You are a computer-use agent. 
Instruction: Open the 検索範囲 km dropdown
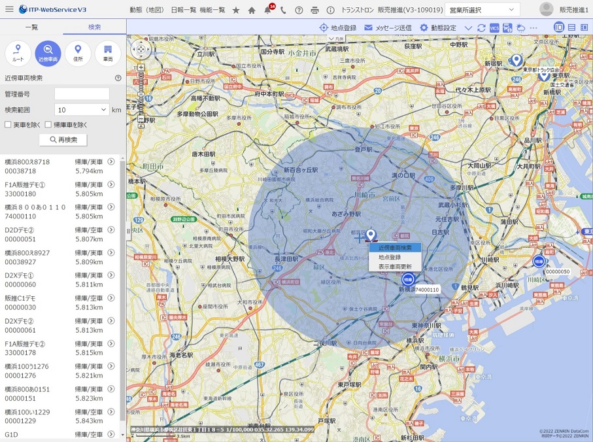[82, 110]
